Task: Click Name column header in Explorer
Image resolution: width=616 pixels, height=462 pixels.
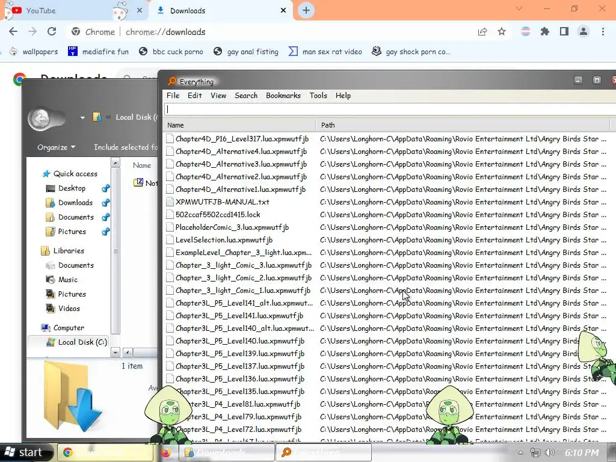Action: tap(142, 165)
